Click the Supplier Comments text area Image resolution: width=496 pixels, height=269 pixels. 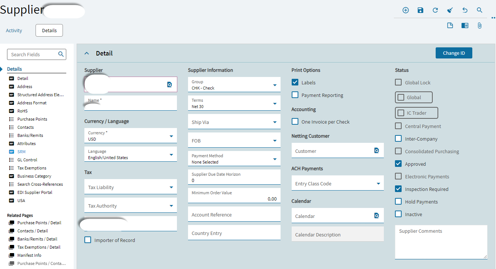point(441,242)
